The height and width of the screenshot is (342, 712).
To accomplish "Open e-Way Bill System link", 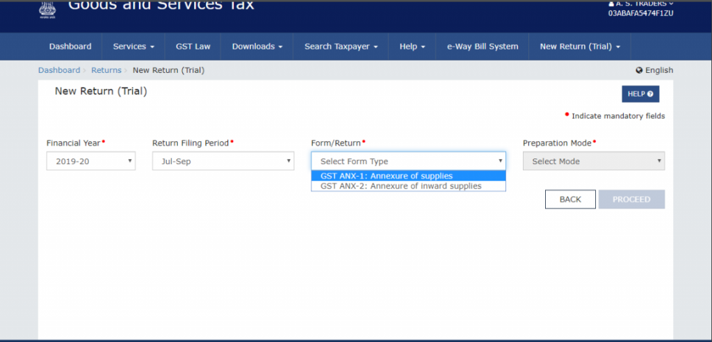I will pyautogui.click(x=483, y=47).
